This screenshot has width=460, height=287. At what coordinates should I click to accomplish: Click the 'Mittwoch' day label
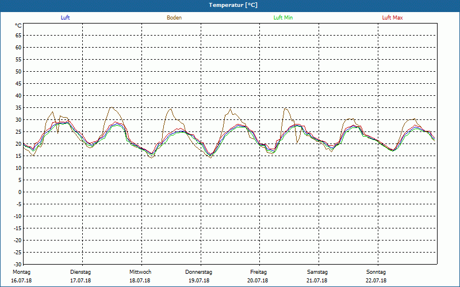140,272
